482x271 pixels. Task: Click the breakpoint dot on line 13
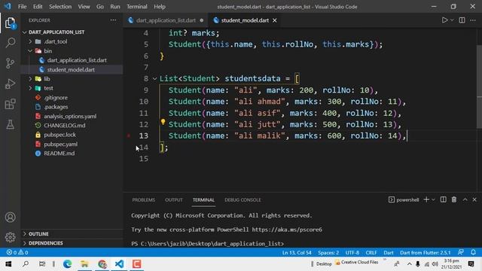click(x=129, y=135)
